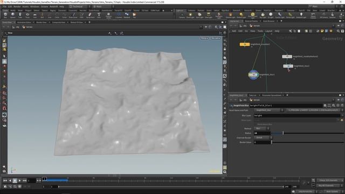Select the obj path in network pane
Image resolution: width=345 pixels, height=194 pixels.
pyautogui.click(x=243, y=26)
